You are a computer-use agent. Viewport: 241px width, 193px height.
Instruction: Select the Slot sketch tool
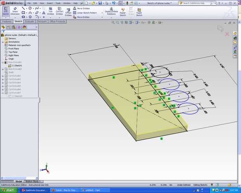tap(23, 17)
